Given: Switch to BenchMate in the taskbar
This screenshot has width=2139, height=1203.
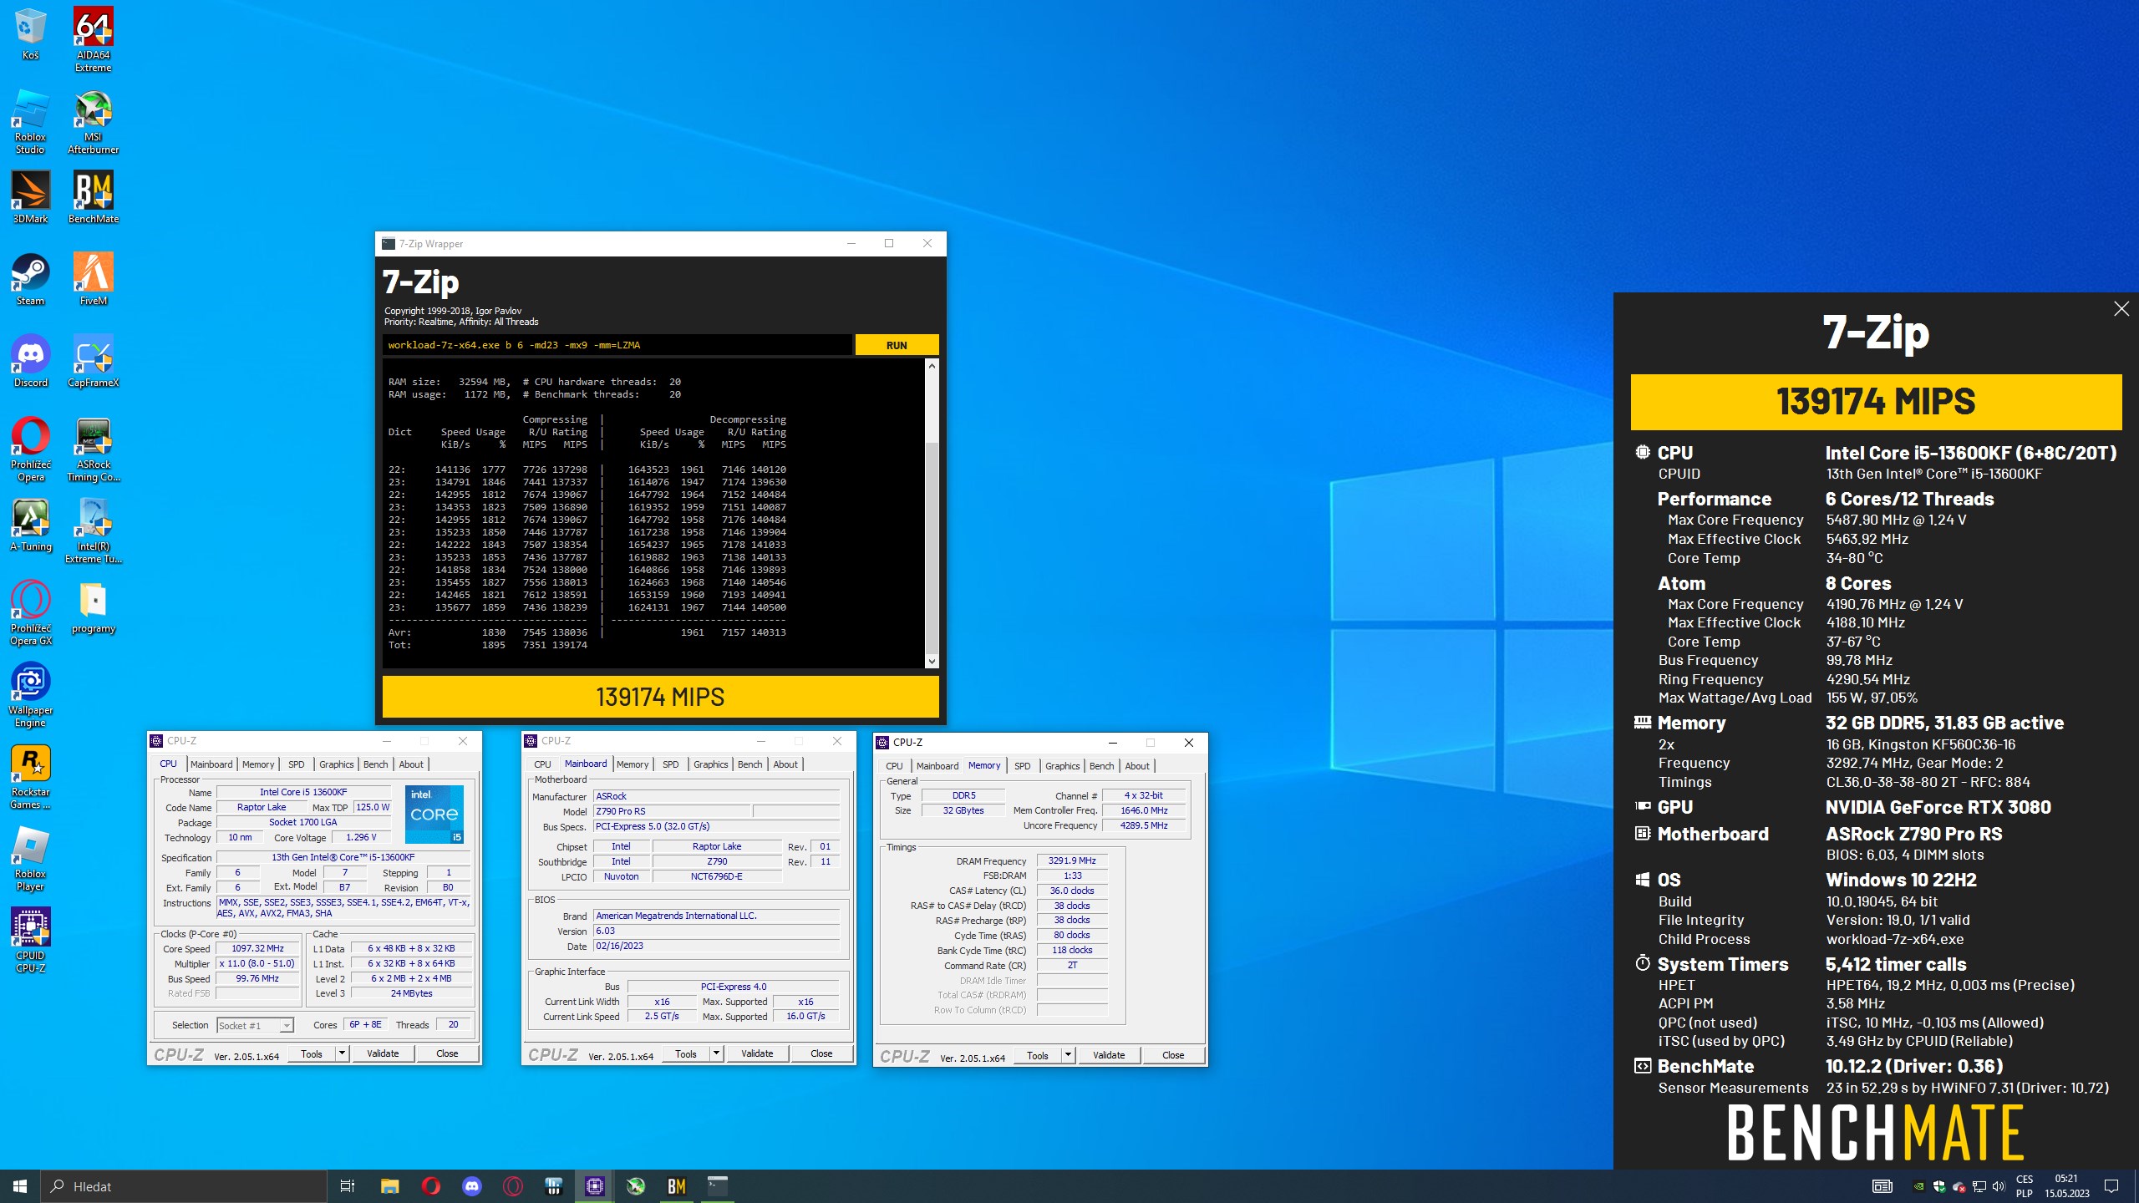Looking at the screenshot, I should tap(677, 1186).
